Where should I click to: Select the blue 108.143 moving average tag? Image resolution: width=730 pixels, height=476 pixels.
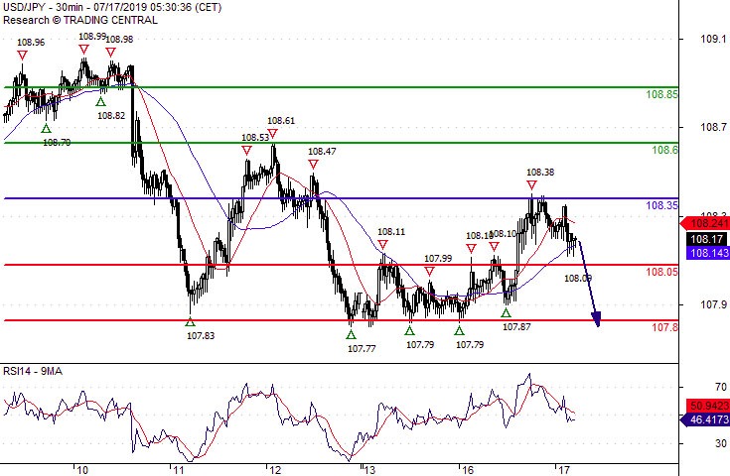coord(707,253)
